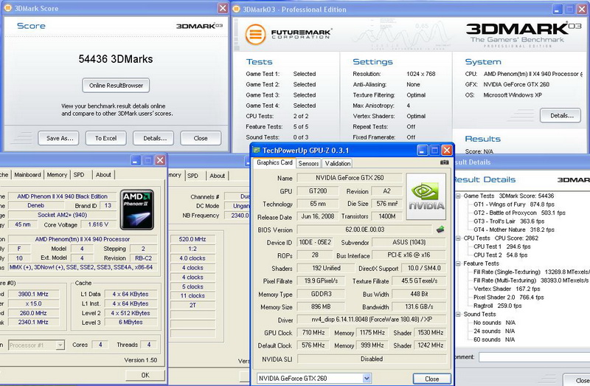590x386 pixels.
Task: Open the Memory tab in CPU-Z
Action: coord(58,175)
